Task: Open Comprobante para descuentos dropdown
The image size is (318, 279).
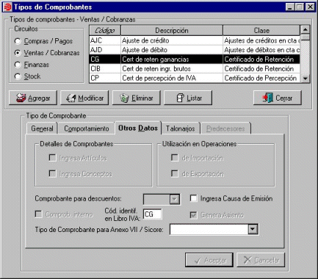Action: coord(175,200)
